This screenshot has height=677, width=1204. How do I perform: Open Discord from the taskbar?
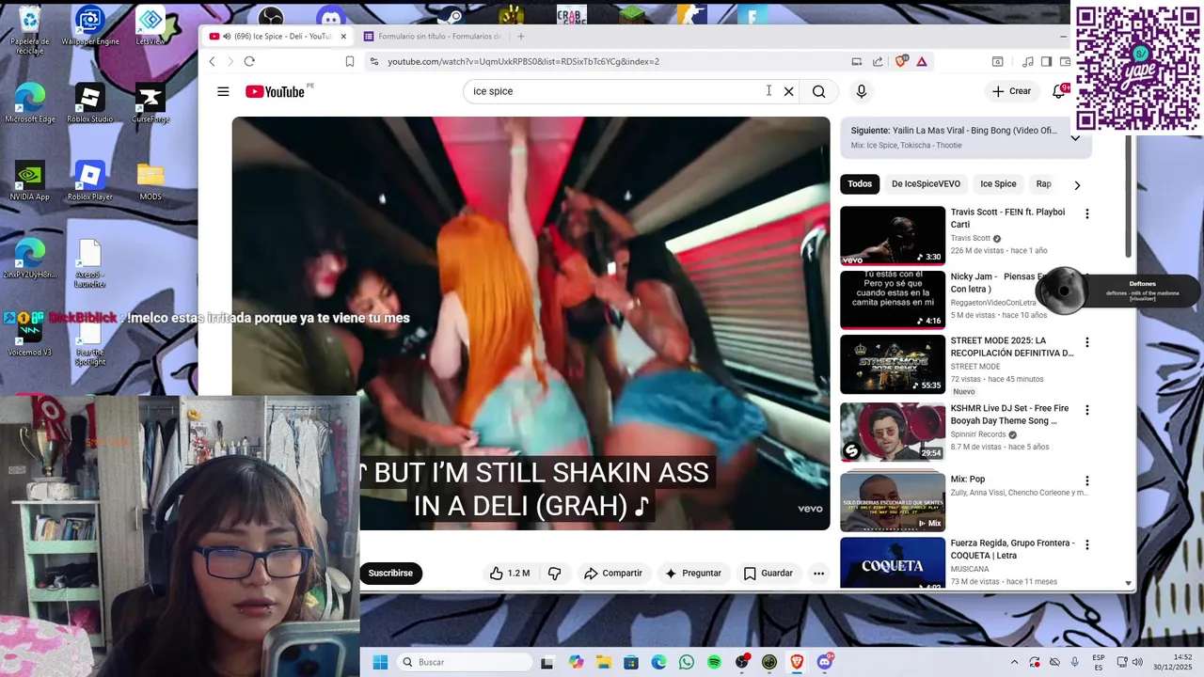click(x=825, y=662)
